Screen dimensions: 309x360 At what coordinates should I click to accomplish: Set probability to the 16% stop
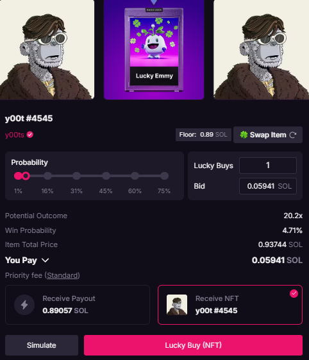tap(47, 176)
